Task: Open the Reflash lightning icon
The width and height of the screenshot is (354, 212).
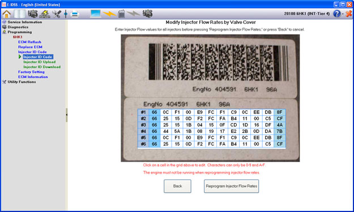Action: pos(45,14)
